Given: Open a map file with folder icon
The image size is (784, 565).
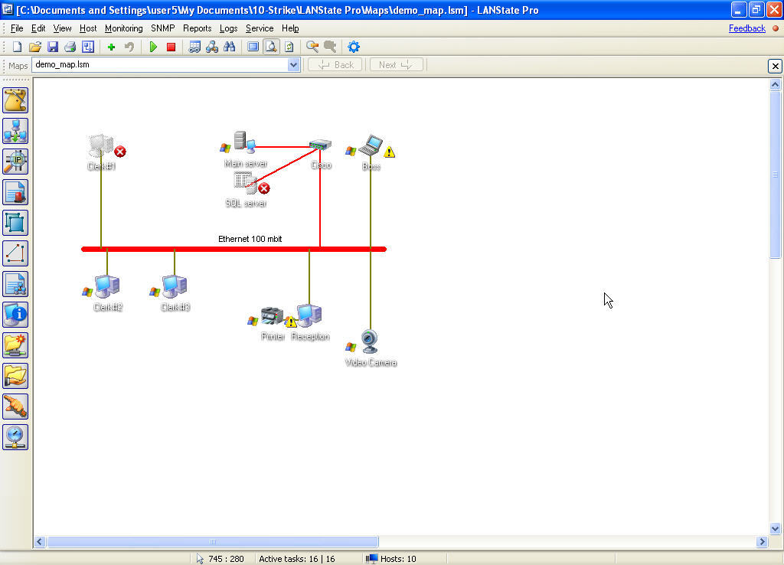Looking at the screenshot, I should pos(35,47).
